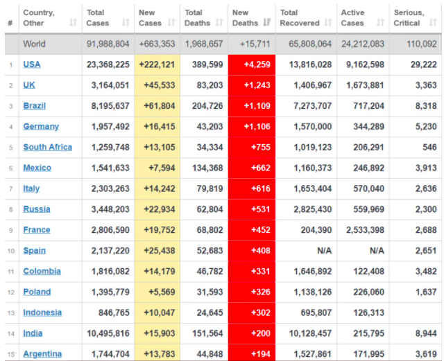Click South Africa serious critical 546
Image resolution: width=444 pixels, height=361 pixels.
(430, 147)
